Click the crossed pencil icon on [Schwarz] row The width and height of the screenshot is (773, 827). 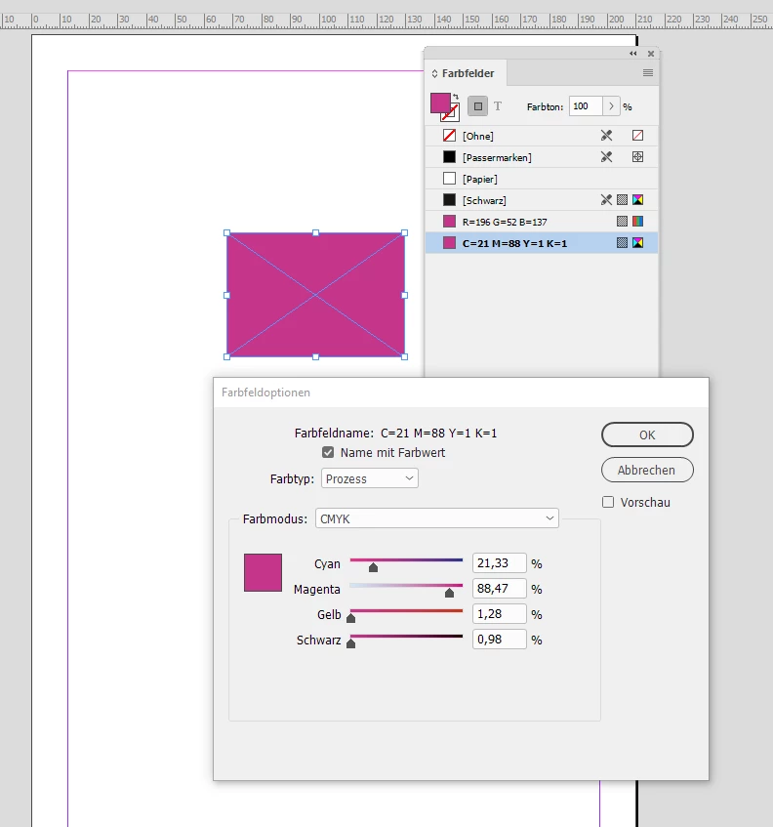606,200
